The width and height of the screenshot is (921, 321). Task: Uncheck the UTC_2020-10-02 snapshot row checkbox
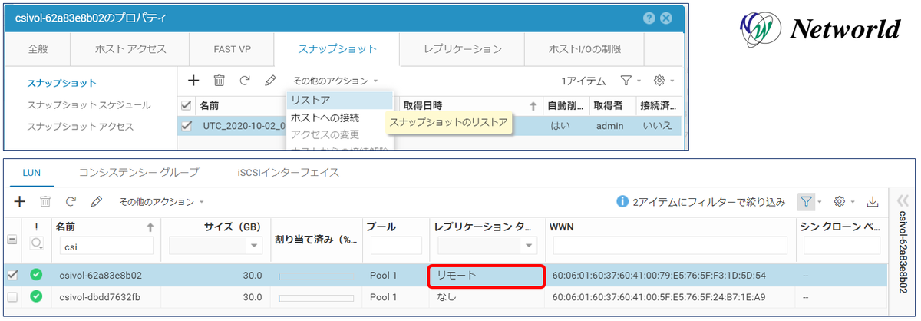186,125
